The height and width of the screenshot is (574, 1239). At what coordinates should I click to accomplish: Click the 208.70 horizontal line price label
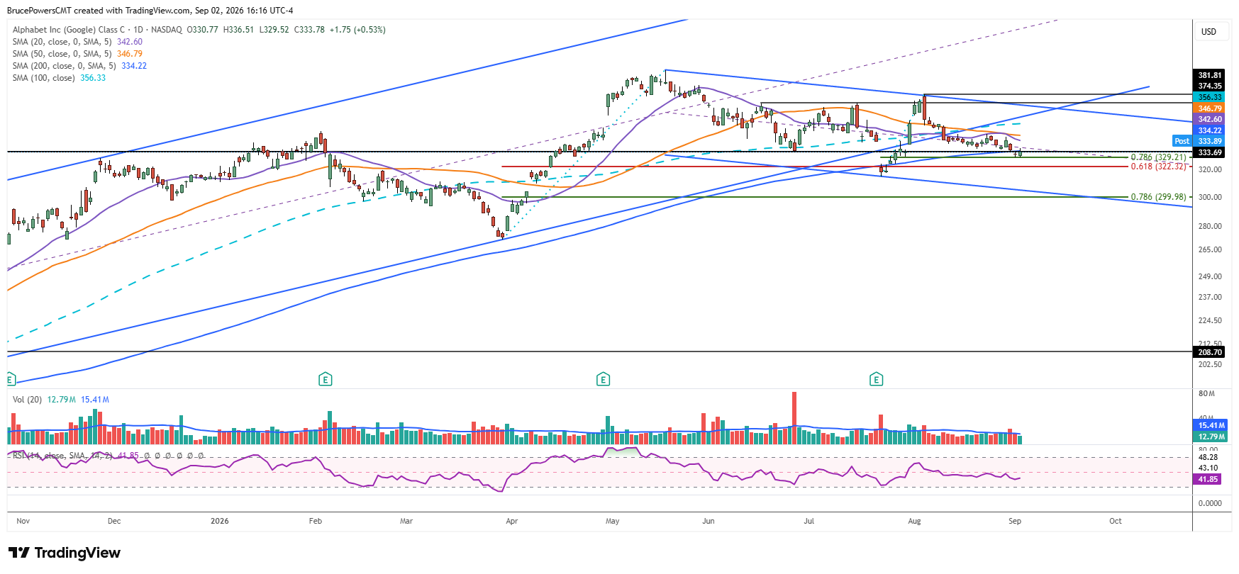[x=1210, y=351]
